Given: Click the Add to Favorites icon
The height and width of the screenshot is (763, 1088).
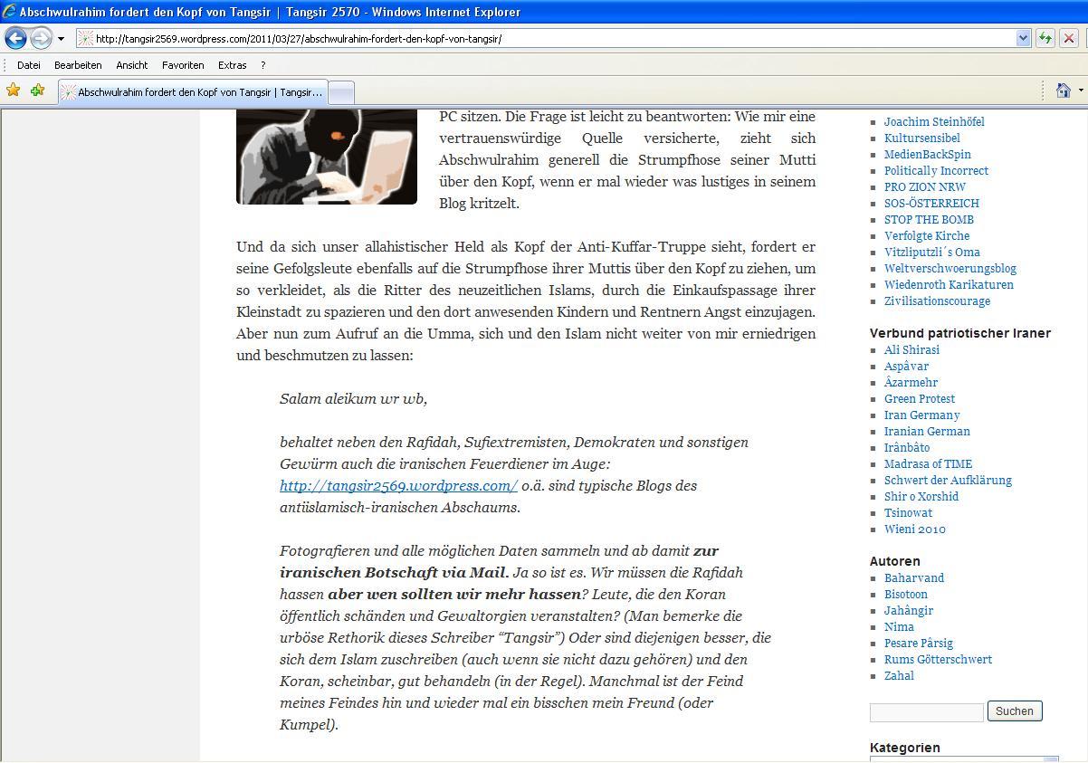Looking at the screenshot, I should point(37,91).
